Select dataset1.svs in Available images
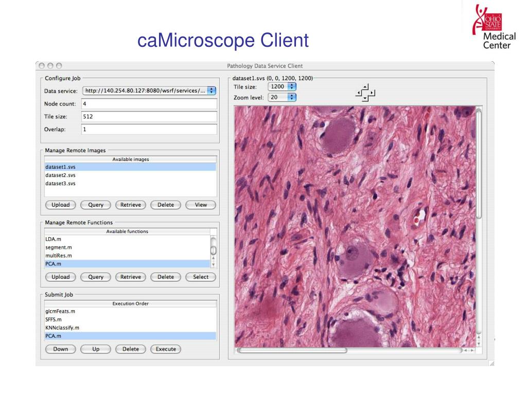The height and width of the screenshot is (395, 527). 130,167
